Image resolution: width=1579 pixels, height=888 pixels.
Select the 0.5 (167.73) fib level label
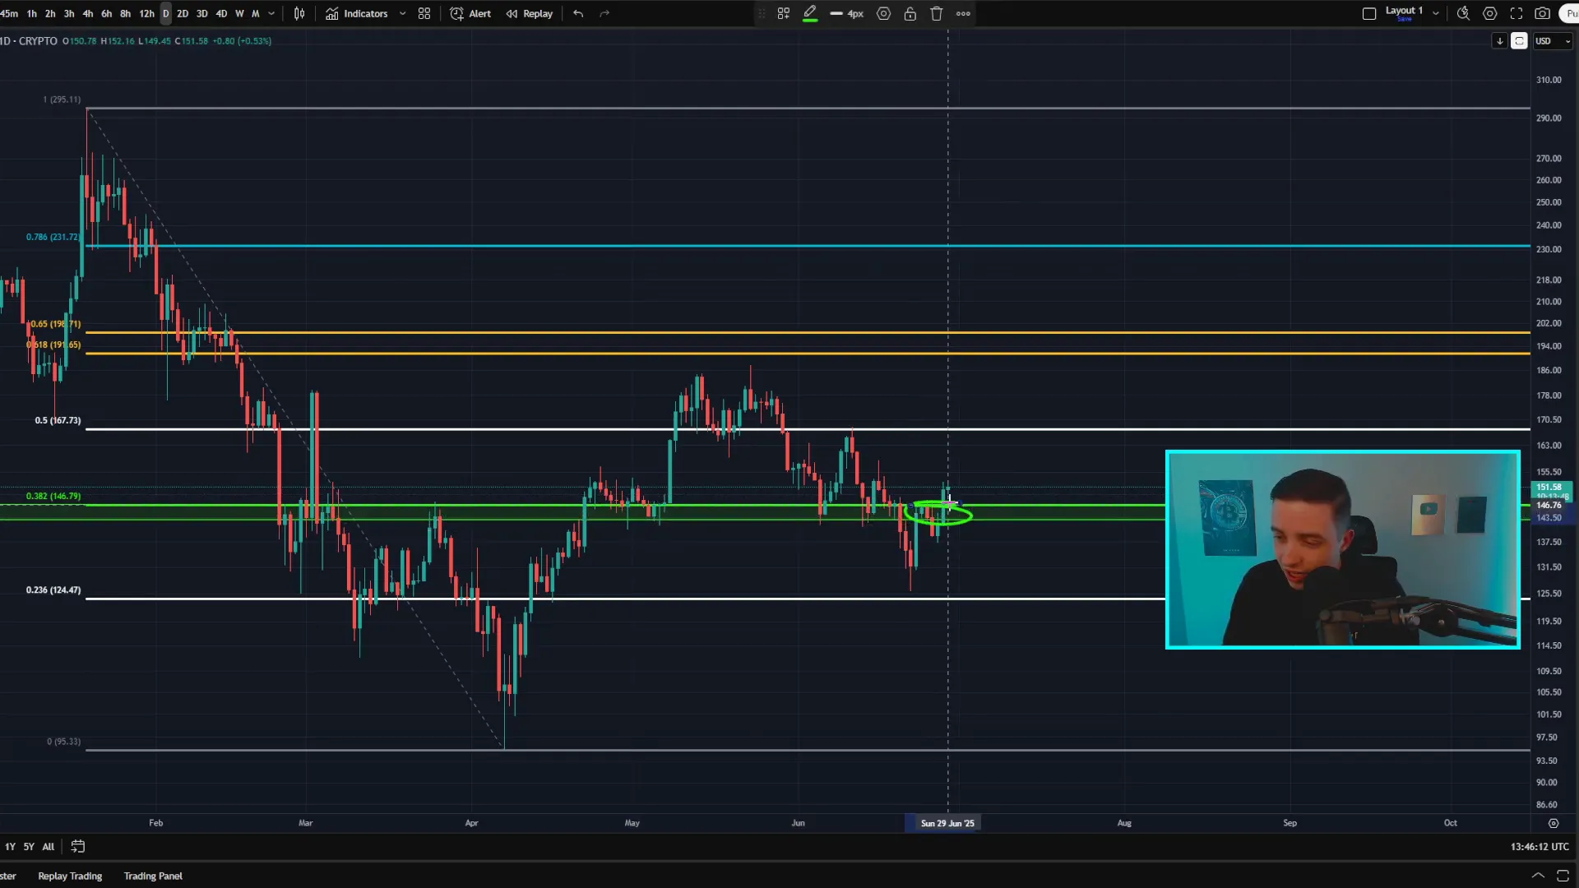pos(58,420)
